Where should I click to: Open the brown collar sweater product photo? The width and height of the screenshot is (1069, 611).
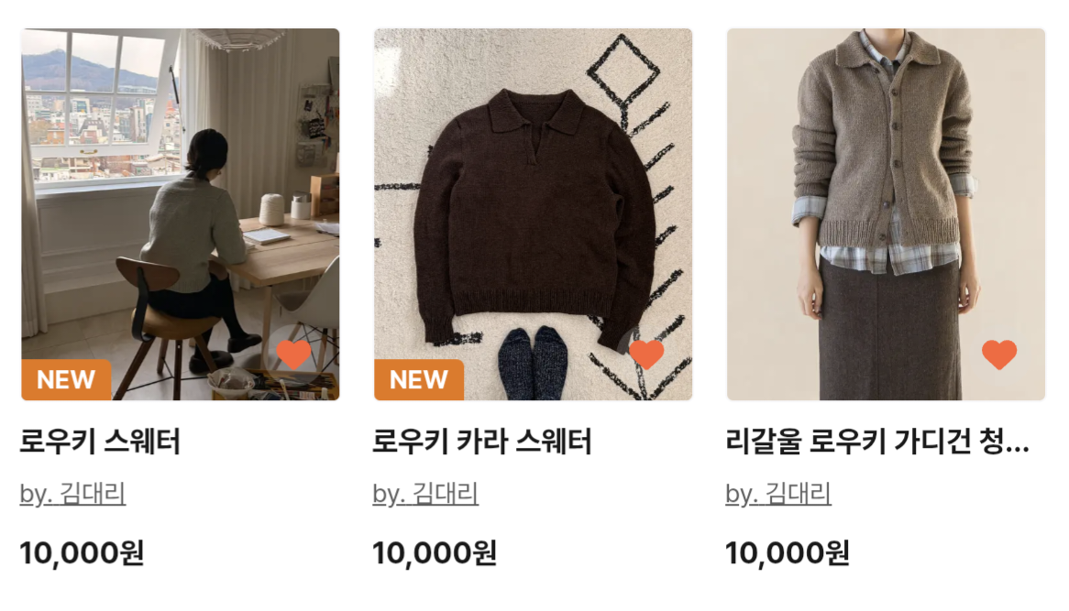point(534,213)
